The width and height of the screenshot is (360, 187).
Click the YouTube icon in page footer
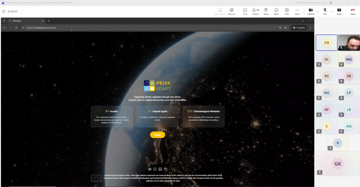pos(155,169)
